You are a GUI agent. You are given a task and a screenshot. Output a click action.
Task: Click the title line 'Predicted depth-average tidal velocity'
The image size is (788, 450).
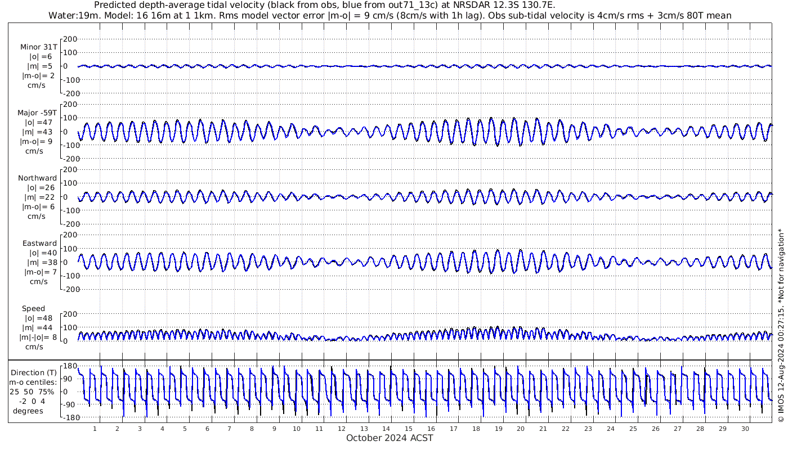325,5
